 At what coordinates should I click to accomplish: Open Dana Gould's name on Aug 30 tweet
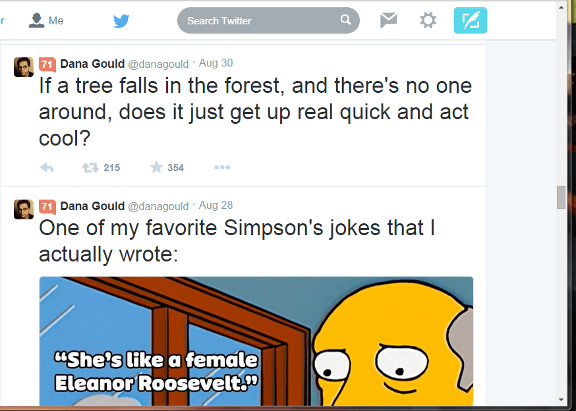tap(92, 64)
